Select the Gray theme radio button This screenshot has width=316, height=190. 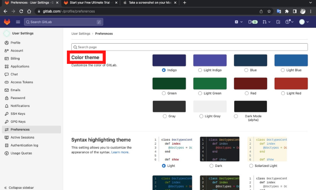(x=164, y=116)
